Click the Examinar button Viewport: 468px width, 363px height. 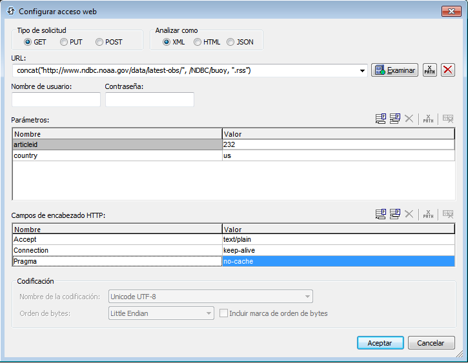[x=394, y=70]
